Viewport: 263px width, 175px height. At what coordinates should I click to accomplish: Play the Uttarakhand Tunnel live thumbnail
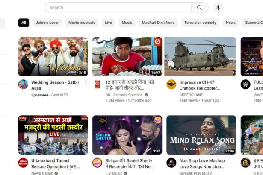pyautogui.click(x=53, y=135)
